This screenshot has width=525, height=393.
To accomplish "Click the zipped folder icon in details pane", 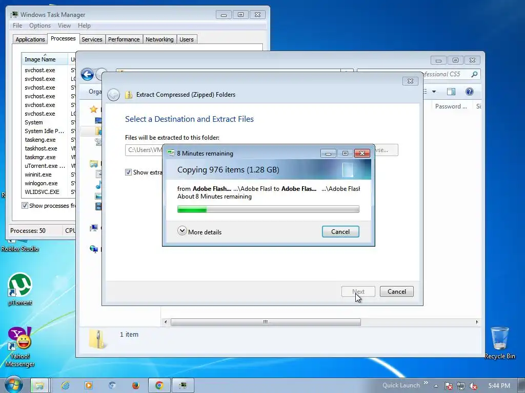I will pyautogui.click(x=97, y=339).
